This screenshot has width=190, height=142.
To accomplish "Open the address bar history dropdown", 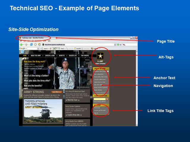I will click(115, 45).
